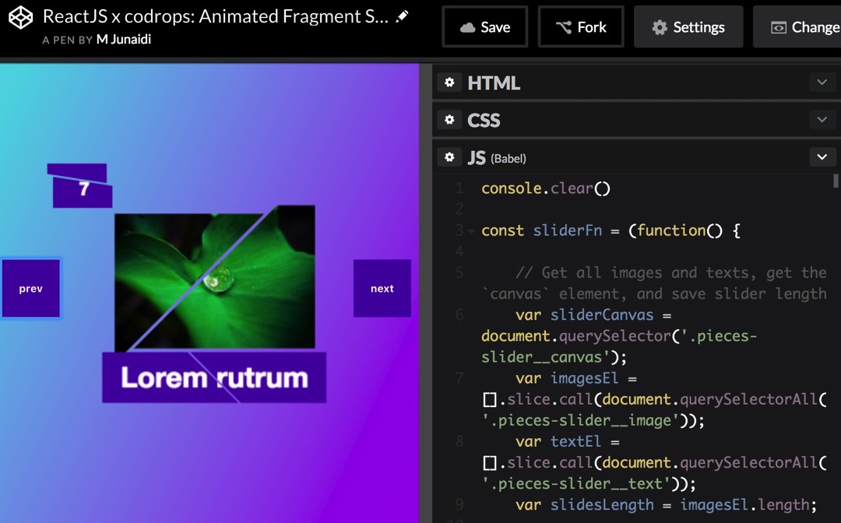Advance to the next slide
This screenshot has height=523, width=841.
pos(382,288)
